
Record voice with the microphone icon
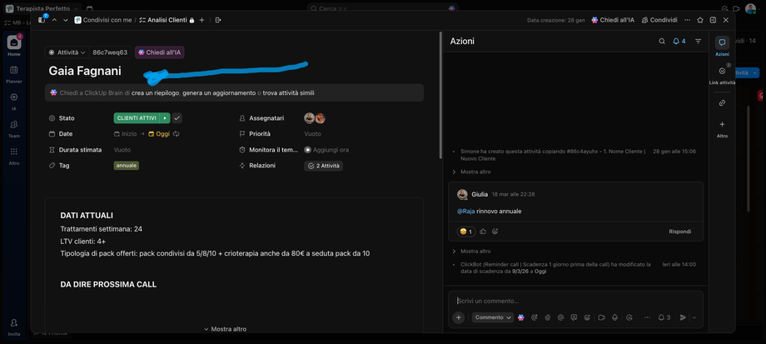click(x=614, y=317)
